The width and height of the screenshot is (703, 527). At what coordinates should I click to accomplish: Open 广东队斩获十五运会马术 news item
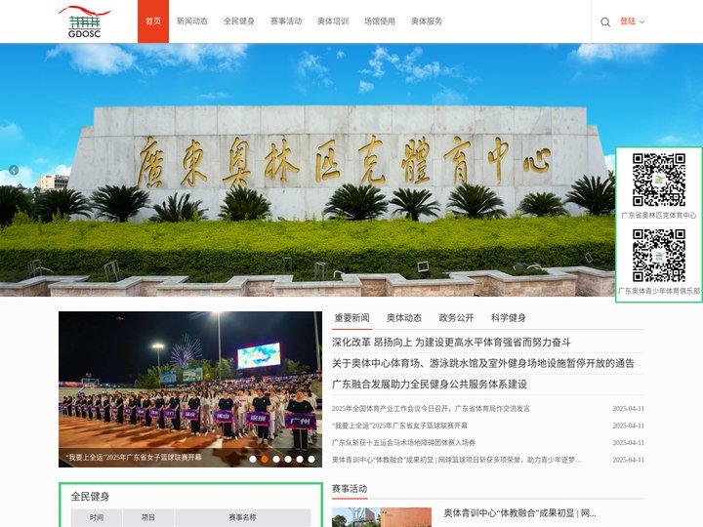pos(403,443)
